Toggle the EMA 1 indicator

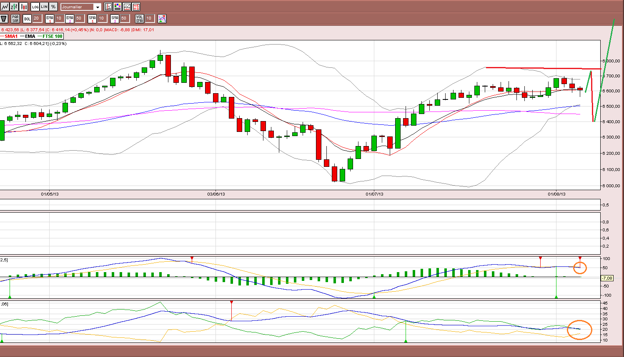[50, 19]
